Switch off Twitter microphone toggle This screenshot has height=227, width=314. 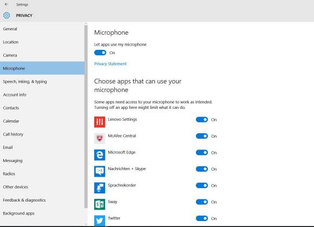click(202, 218)
